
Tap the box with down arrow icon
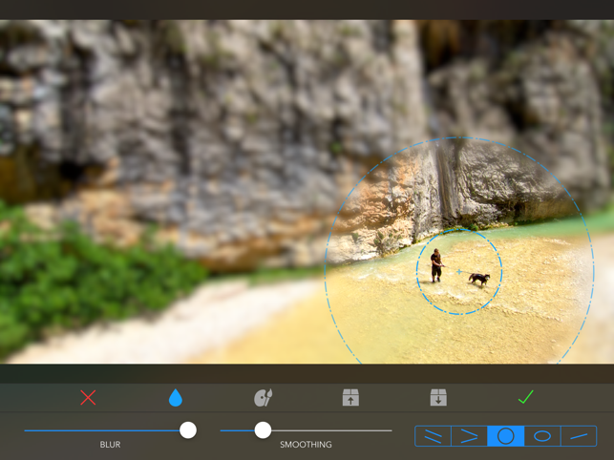coord(438,397)
